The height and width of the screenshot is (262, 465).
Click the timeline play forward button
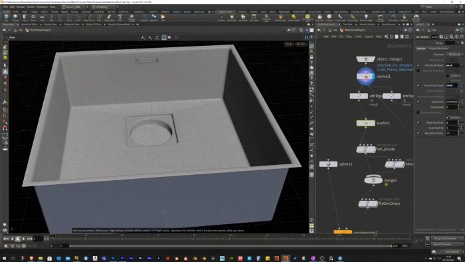coord(24,239)
